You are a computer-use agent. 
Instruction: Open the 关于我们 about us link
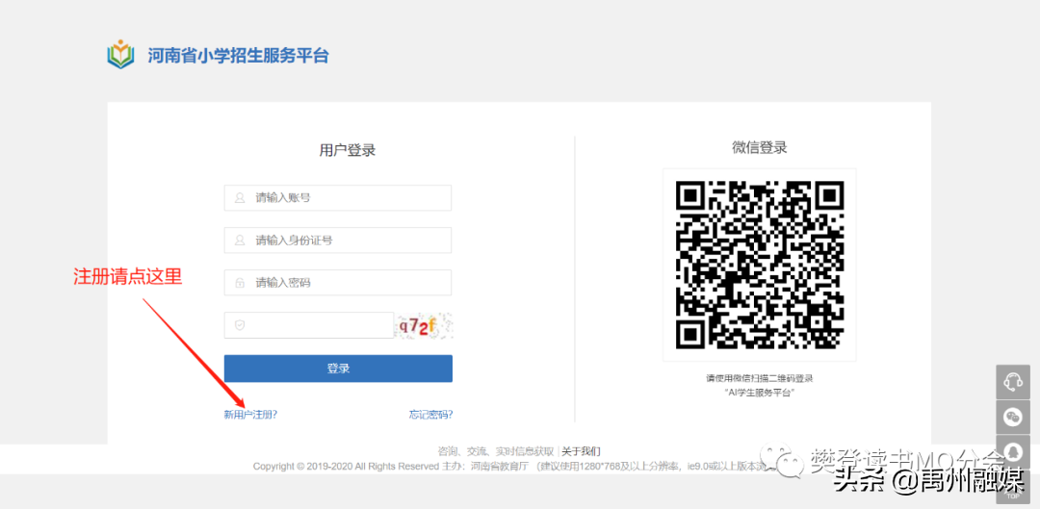581,451
